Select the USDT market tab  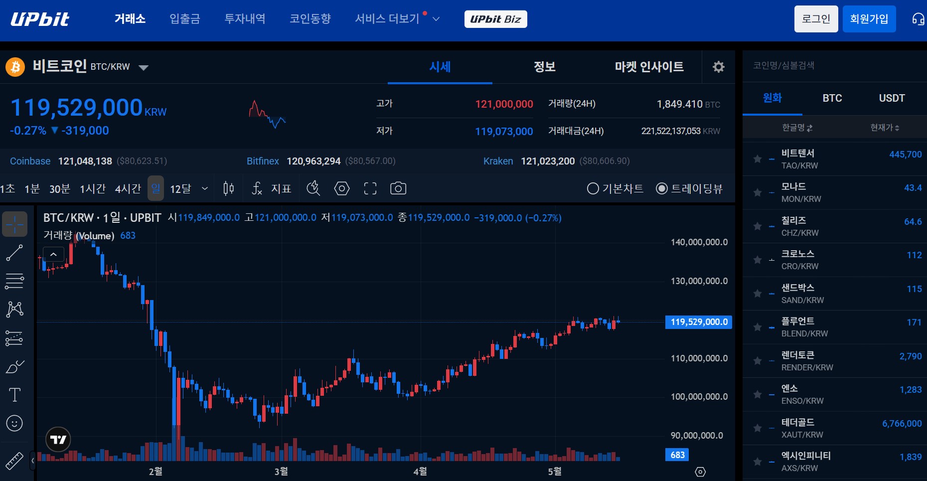click(x=892, y=98)
